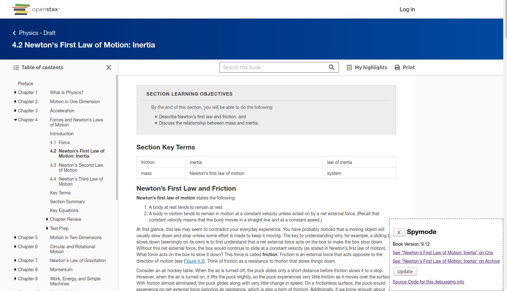Click the Table of contents list icon
This screenshot has width=507, height=291.
click(15, 67)
